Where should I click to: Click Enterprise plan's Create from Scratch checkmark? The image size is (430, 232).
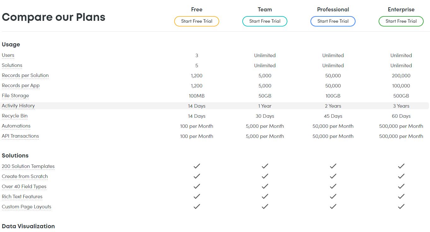[x=401, y=176]
